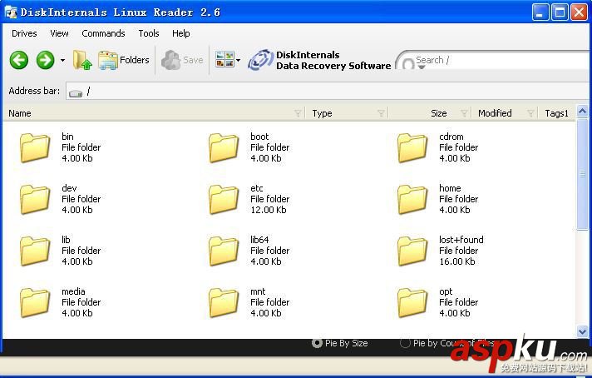Select the opt folder icon
Viewport: 592px width, 378px height.
(x=412, y=302)
